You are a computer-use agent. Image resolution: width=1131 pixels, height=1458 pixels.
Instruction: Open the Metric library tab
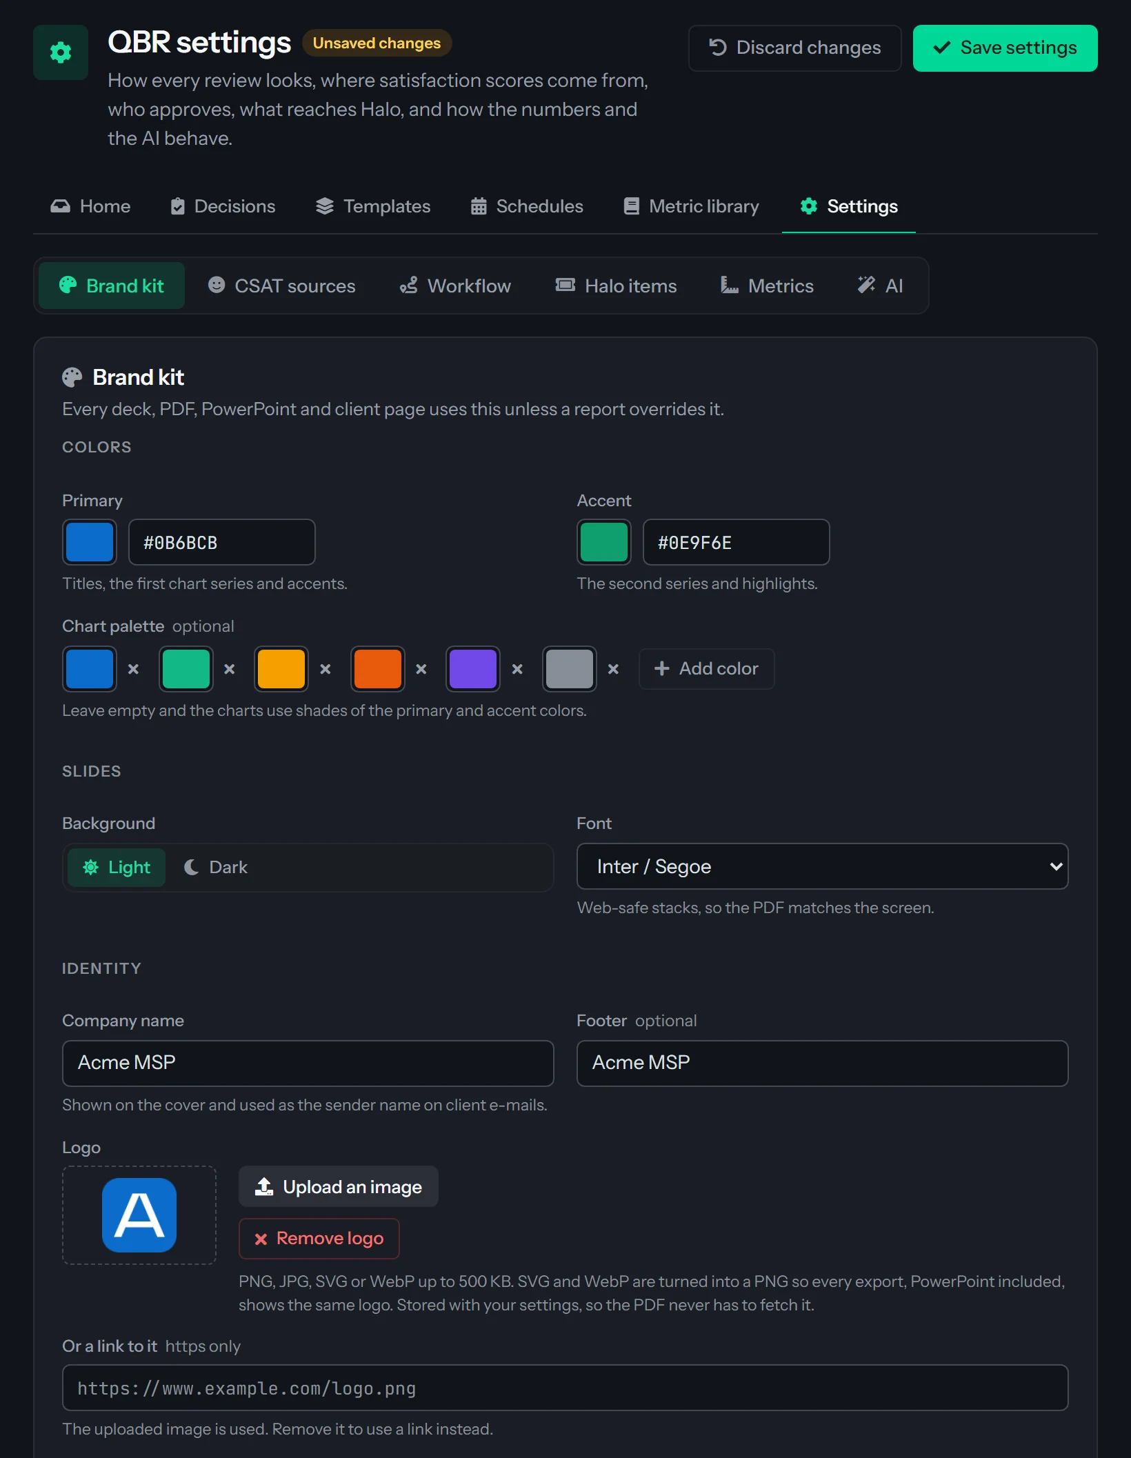(691, 206)
